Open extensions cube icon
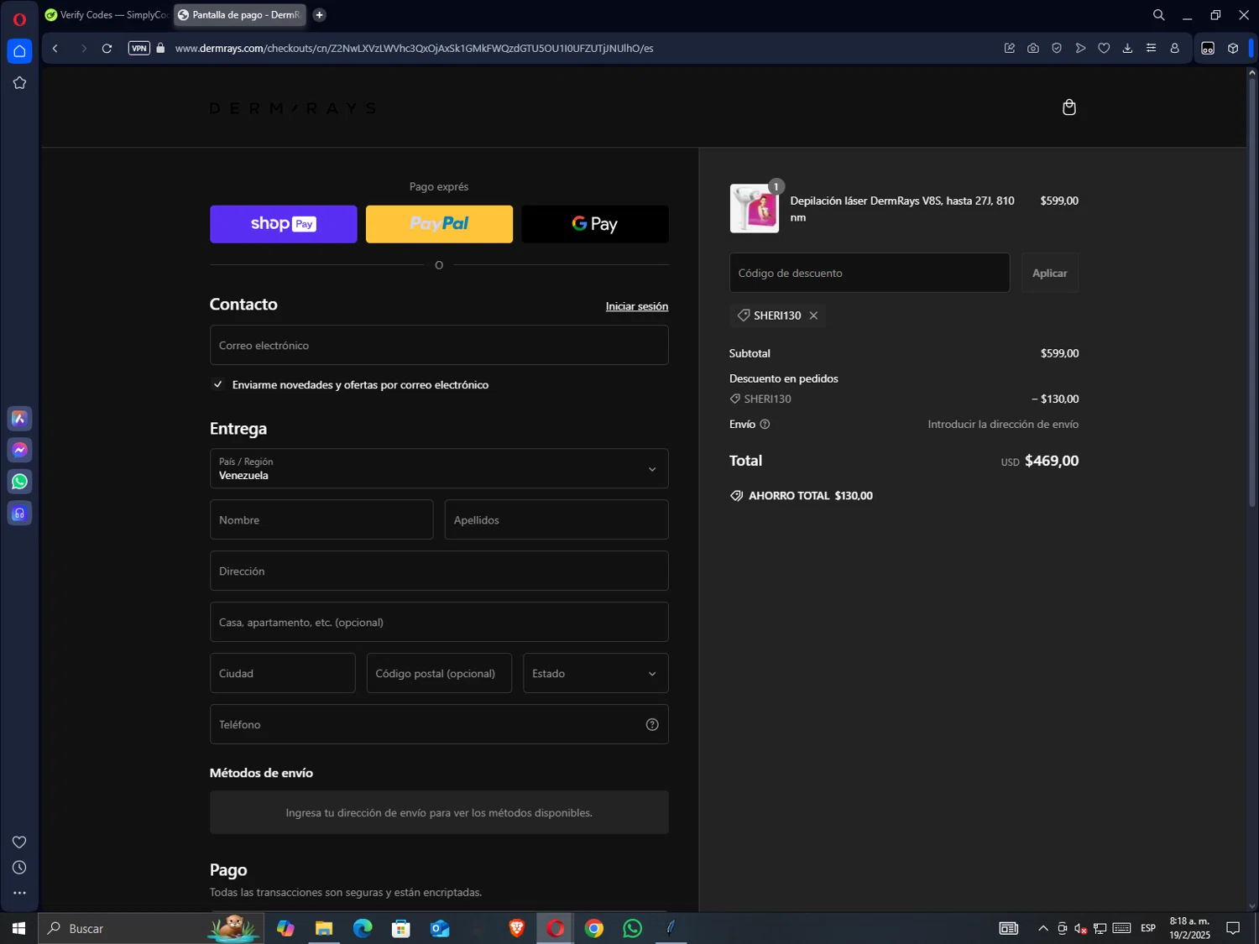 coord(1233,49)
